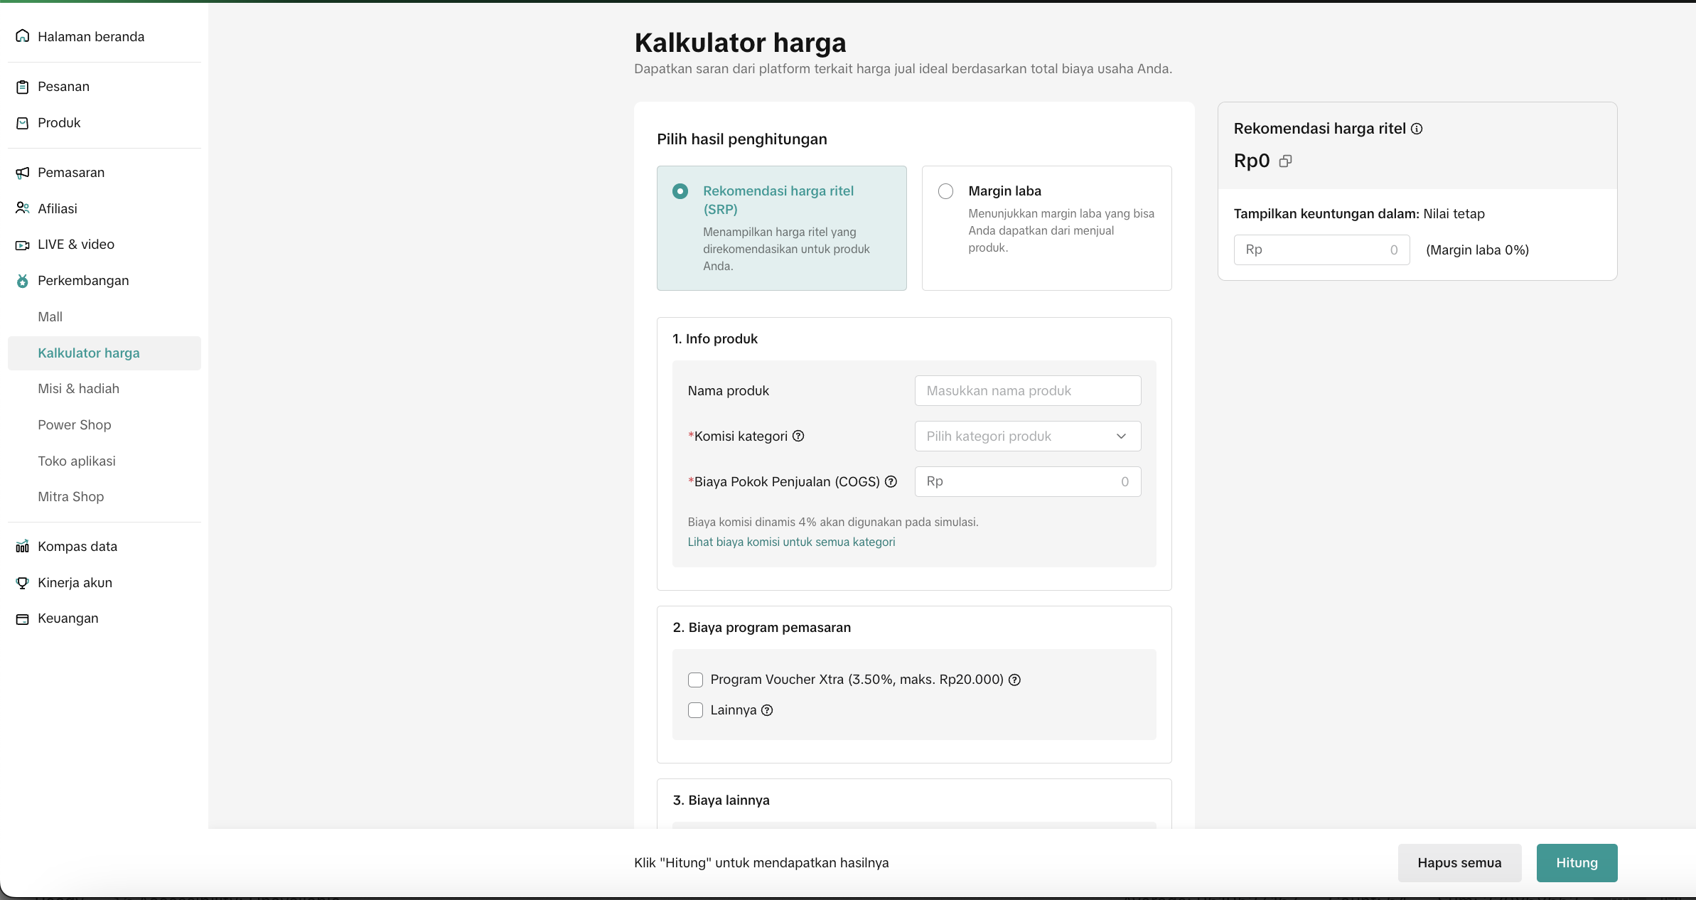This screenshot has height=900, width=1696.
Task: Select Rekomendasi harga ritel (SRP) radio option
Action: tap(680, 191)
